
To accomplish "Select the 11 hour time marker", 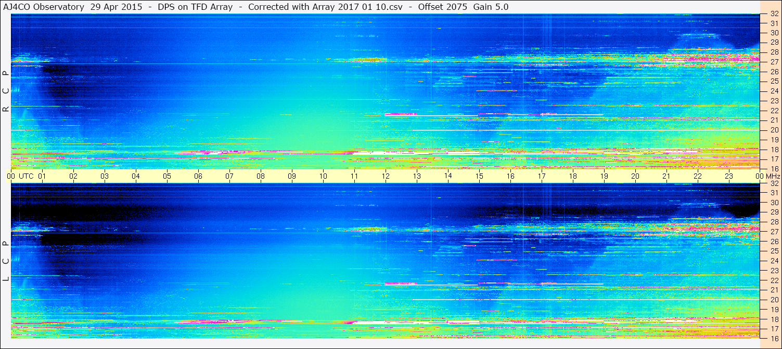I will click(354, 176).
